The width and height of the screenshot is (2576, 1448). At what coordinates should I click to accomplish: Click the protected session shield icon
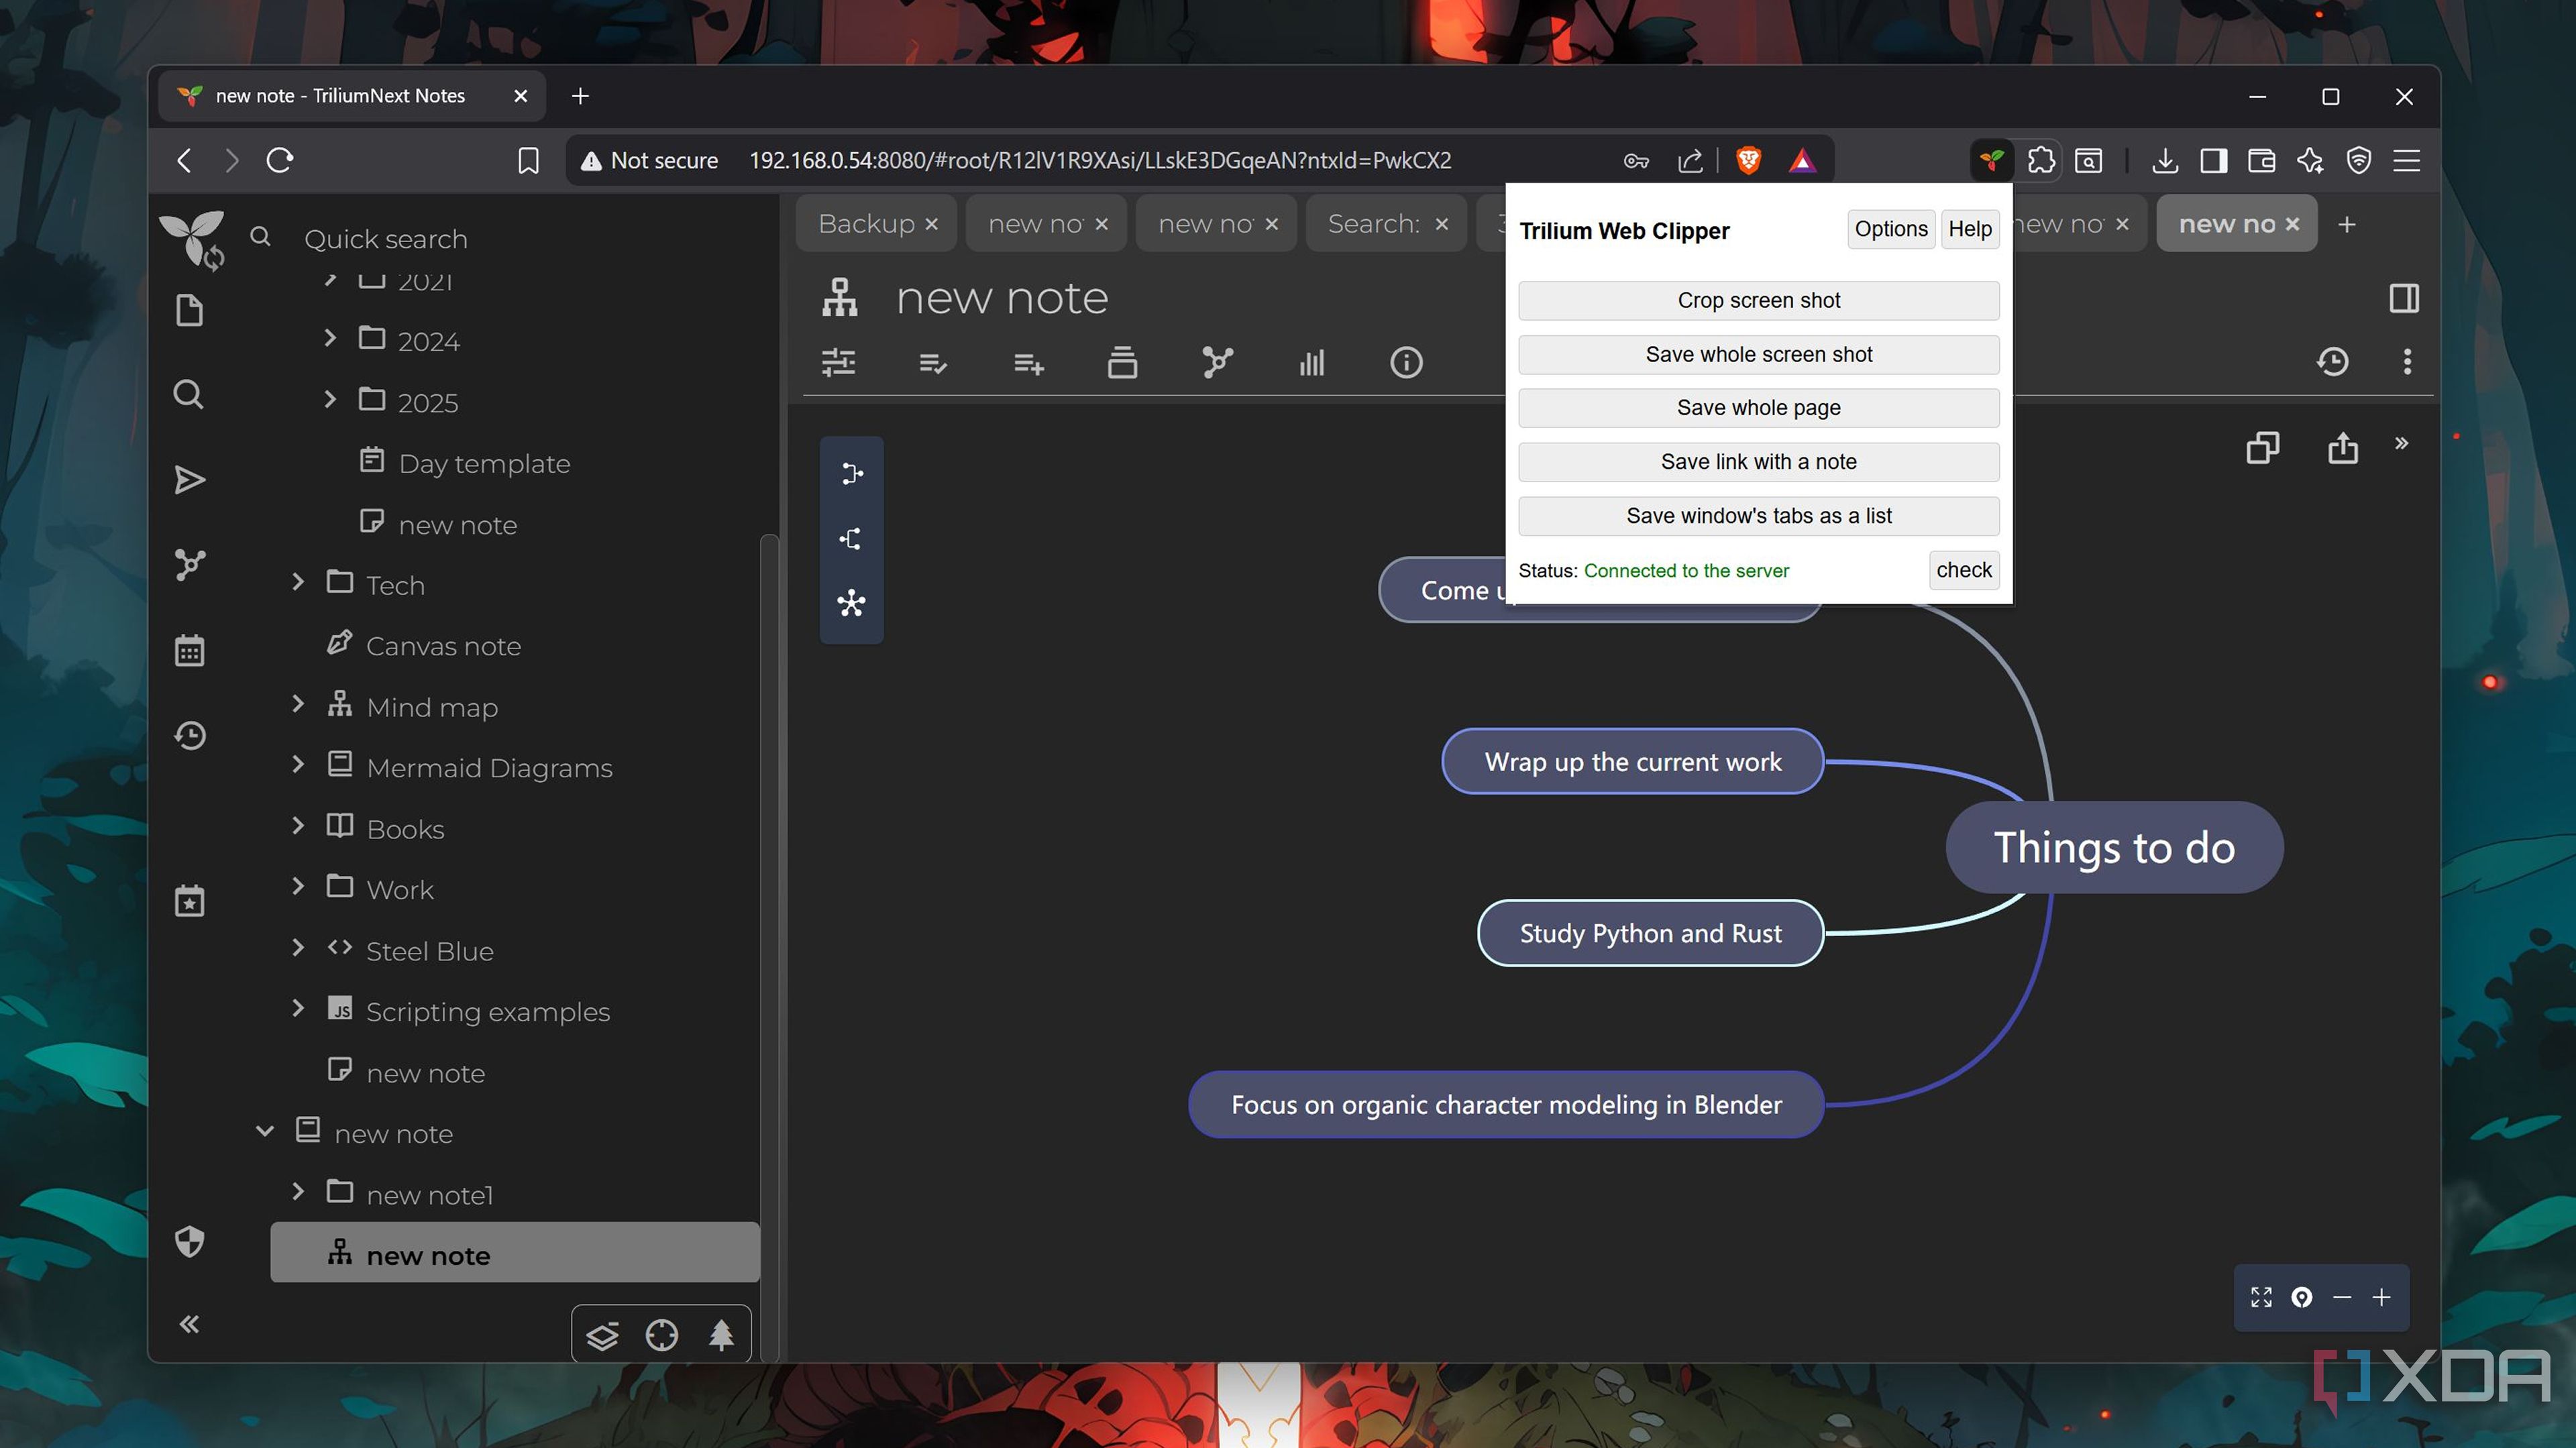pos(189,1242)
